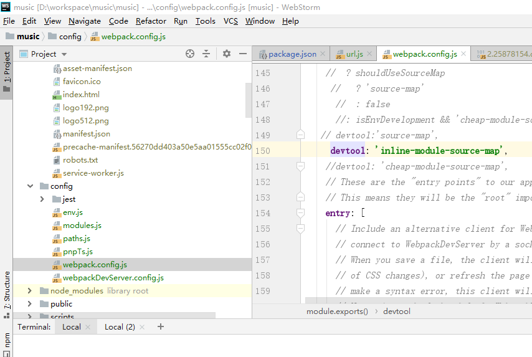Image resolution: width=532 pixels, height=357 pixels.
Task: Open the Edit menu
Action: click(29, 21)
